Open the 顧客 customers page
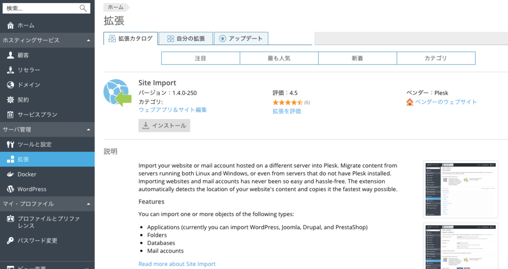Viewport: 508px width, 269px height. (47, 55)
